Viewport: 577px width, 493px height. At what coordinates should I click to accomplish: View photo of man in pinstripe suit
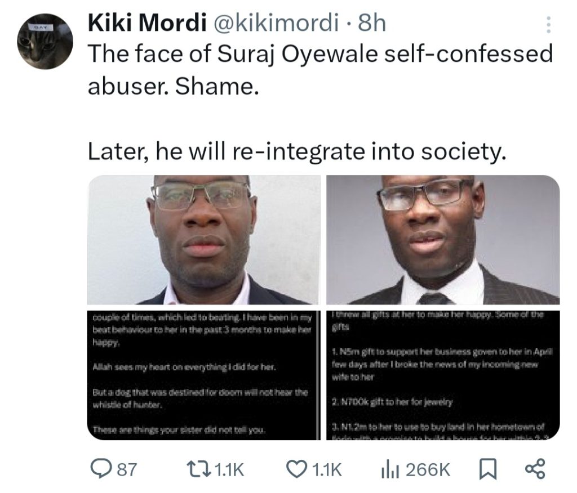443,240
